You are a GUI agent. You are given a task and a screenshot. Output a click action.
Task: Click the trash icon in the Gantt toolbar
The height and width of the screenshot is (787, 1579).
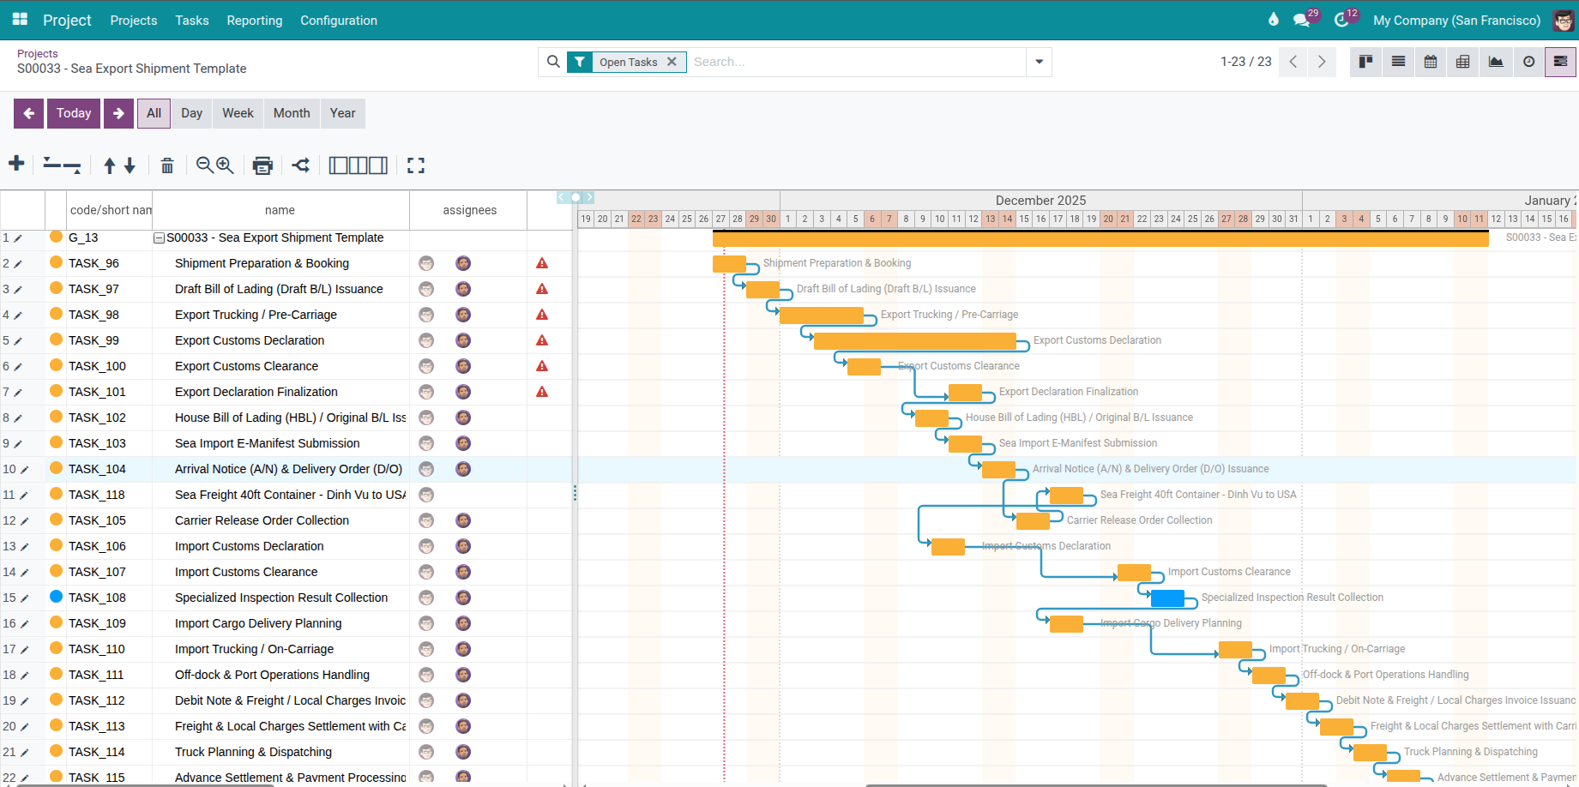(x=167, y=165)
